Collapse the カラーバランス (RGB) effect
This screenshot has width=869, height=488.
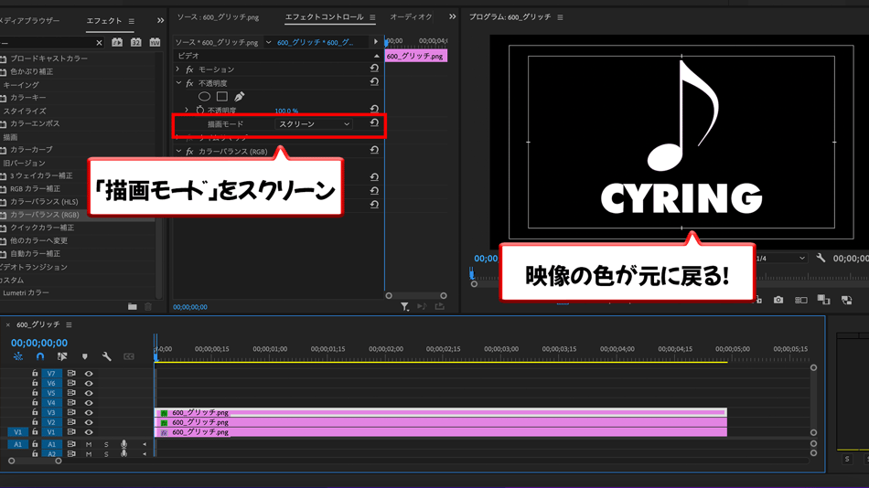click(178, 152)
